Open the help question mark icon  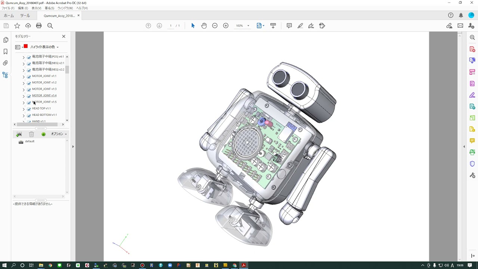pos(451,15)
